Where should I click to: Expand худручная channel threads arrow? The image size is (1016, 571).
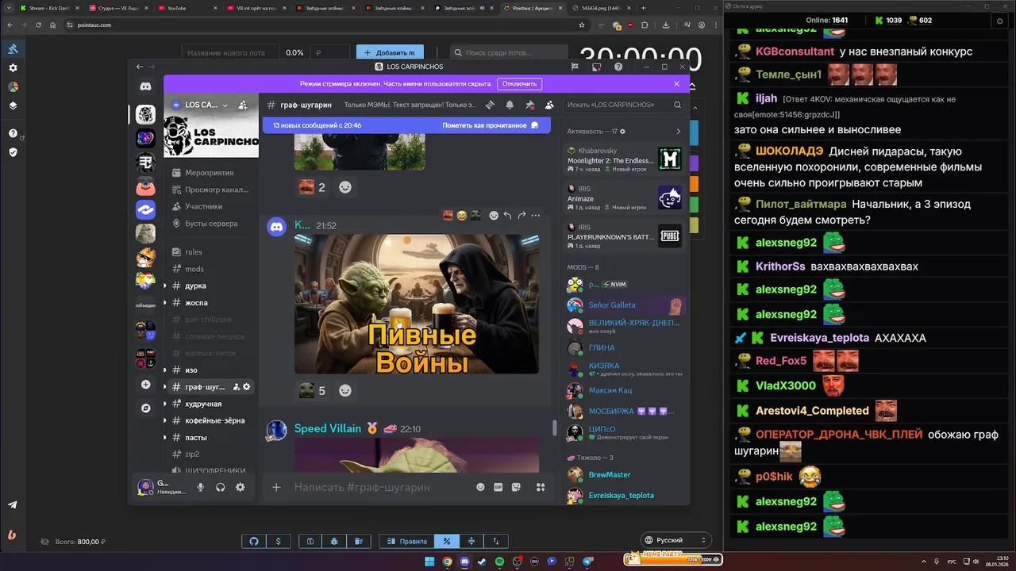[165, 404]
